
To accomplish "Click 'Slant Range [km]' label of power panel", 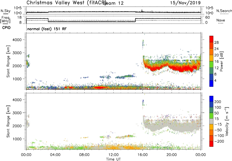I will [x=8, y=61].
